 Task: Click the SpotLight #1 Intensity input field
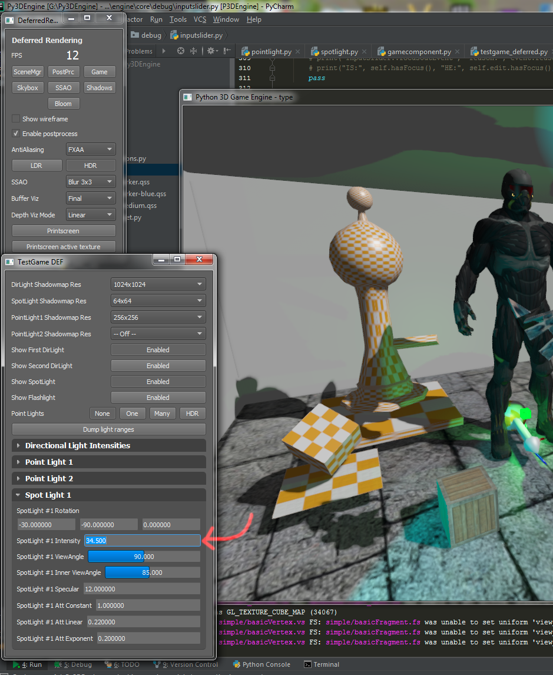[143, 541]
